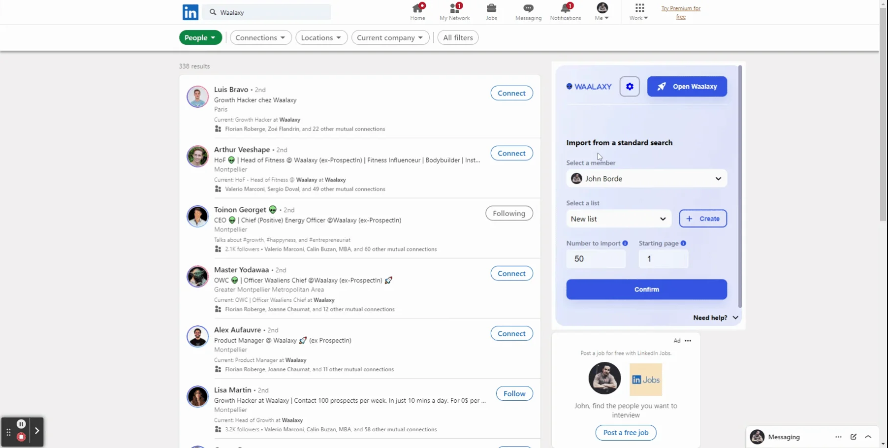Open Toinon Georget's profile photo
888x448 pixels.
[x=197, y=217]
